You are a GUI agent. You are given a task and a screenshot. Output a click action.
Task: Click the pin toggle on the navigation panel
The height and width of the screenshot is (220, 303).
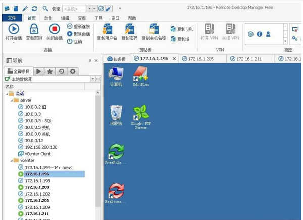coord(90,60)
